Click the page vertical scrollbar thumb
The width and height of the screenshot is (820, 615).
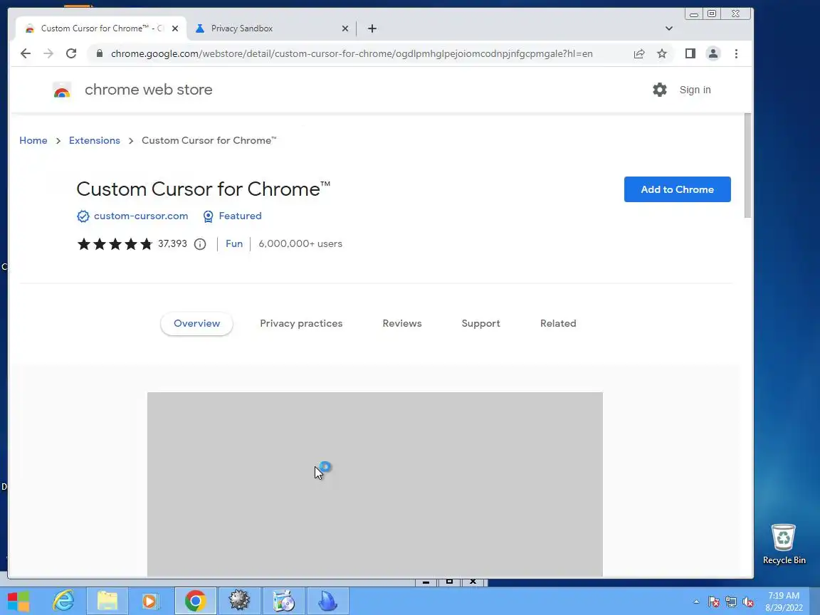(747, 165)
